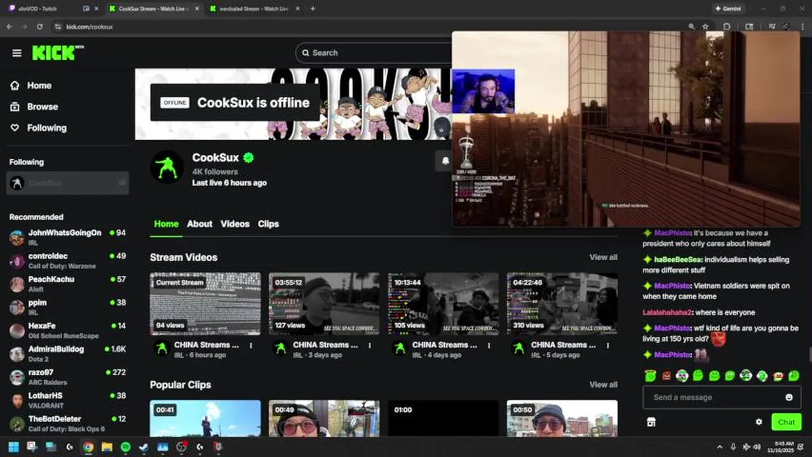Image resolution: width=812 pixels, height=457 pixels.
Task: Click View all for Popular Clips
Action: coord(603,385)
